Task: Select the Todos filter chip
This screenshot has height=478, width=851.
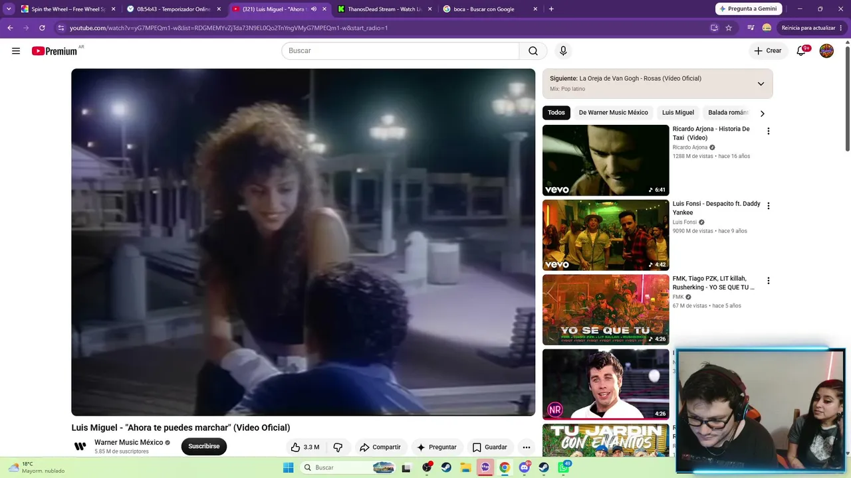Action: pos(556,113)
